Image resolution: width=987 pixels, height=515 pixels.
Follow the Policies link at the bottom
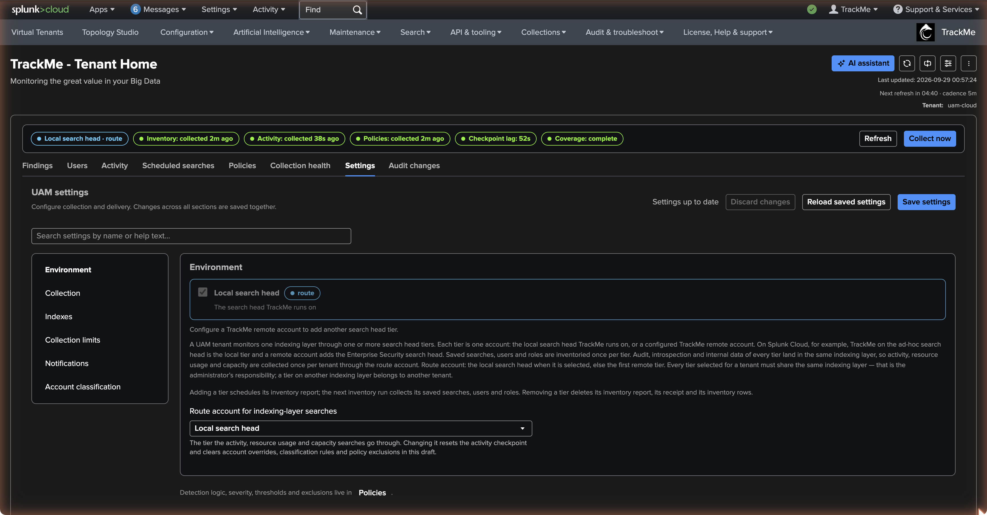372,493
